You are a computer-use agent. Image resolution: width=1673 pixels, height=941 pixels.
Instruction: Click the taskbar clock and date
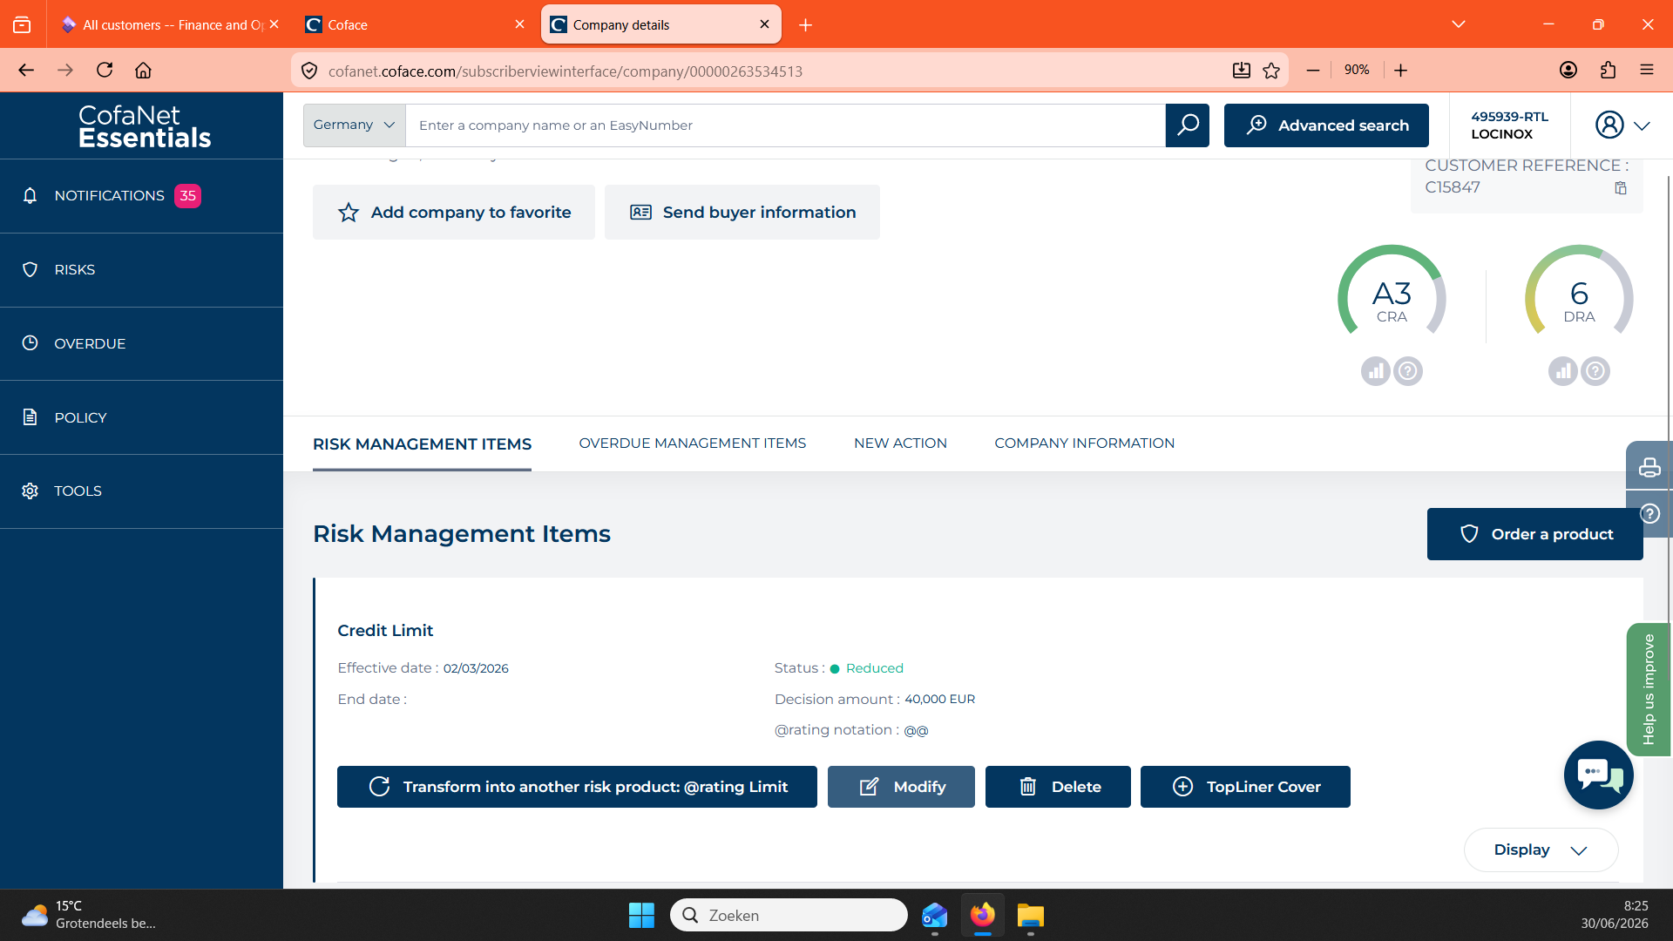(1615, 915)
